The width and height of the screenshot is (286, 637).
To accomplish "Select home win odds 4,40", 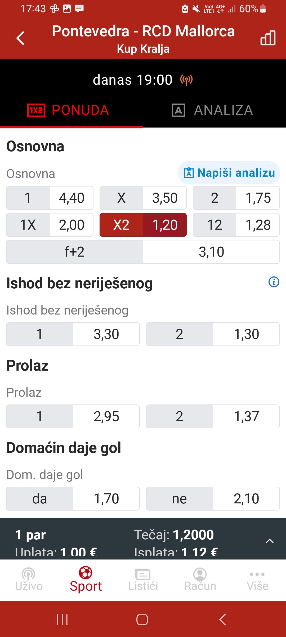I will (x=50, y=198).
